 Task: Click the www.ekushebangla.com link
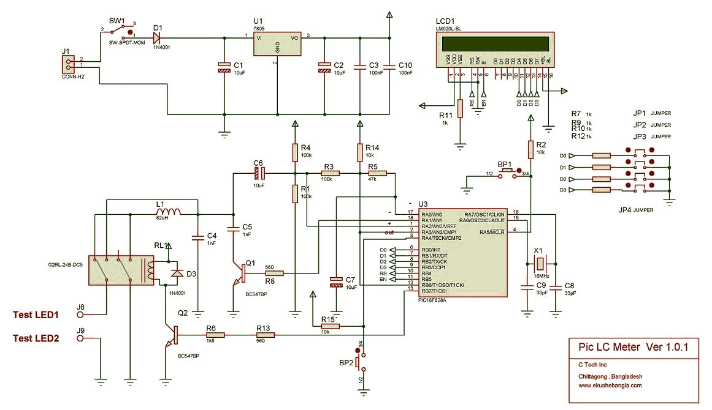tap(610, 386)
